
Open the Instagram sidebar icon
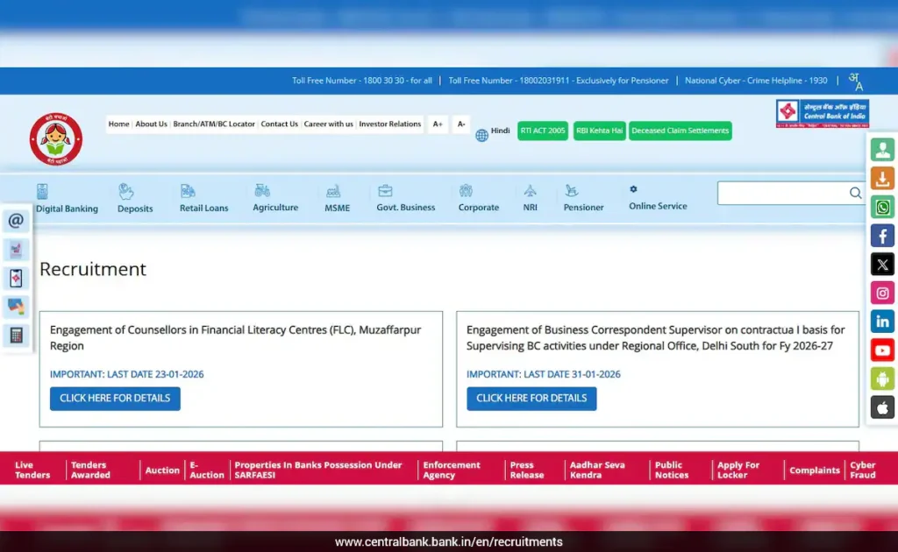(x=882, y=294)
